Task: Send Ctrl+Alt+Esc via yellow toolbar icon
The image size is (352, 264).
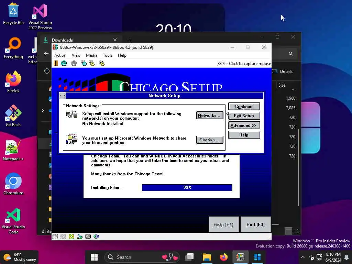Action: 92,64
